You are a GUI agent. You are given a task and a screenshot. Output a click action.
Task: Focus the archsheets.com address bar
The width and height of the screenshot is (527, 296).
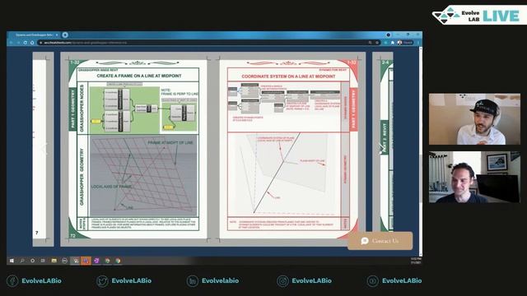pos(208,43)
